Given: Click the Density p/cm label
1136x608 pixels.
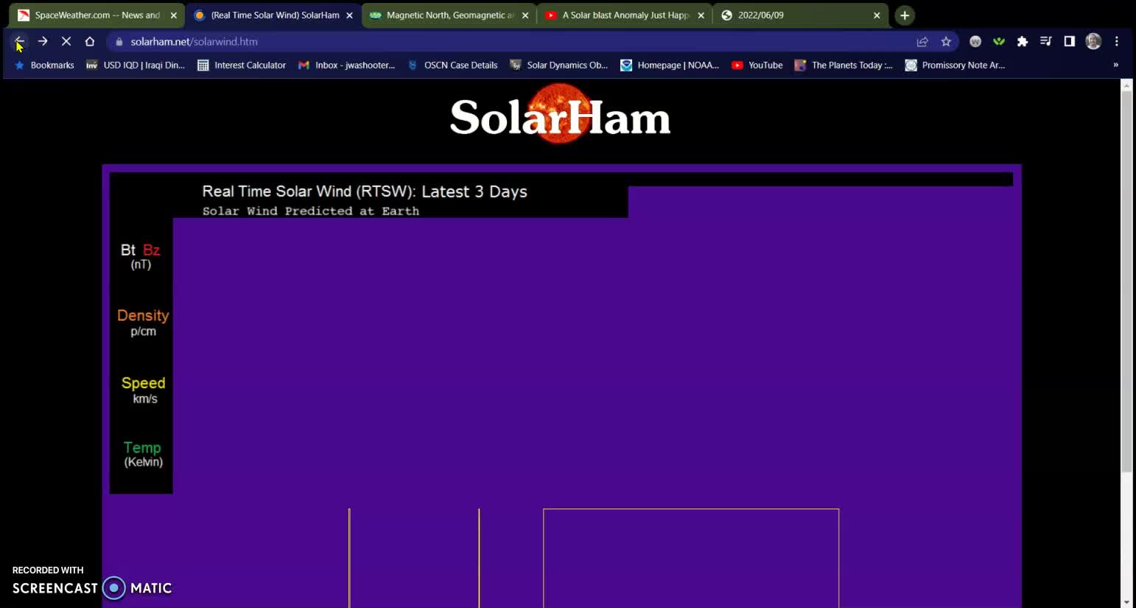Looking at the screenshot, I should point(143,322).
